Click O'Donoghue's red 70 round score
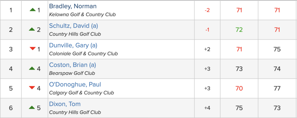 pyautogui.click(x=239, y=88)
